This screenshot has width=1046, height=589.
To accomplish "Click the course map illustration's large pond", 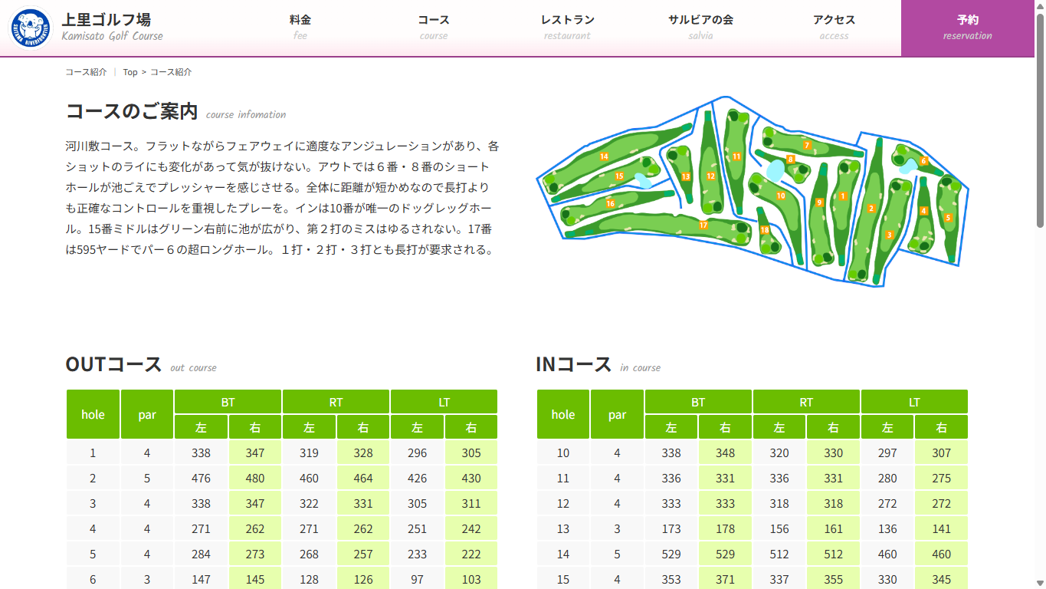I will tap(775, 169).
